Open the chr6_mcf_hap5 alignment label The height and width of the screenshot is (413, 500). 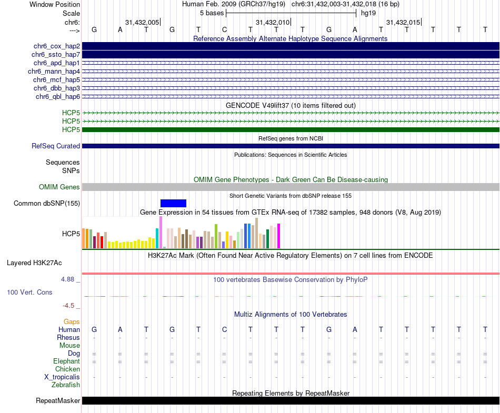[x=56, y=79]
